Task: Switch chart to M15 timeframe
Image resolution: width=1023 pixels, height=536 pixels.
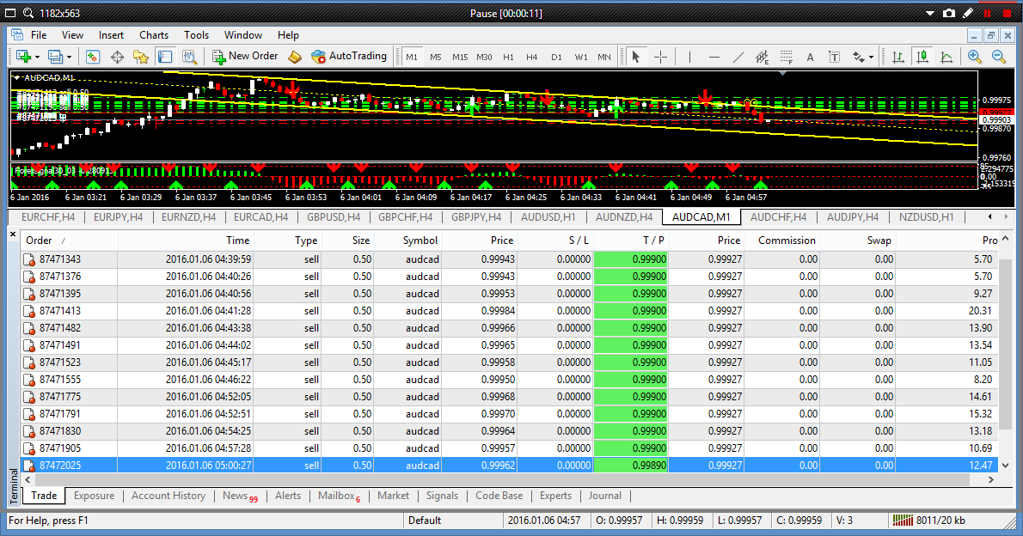Action: (x=460, y=57)
